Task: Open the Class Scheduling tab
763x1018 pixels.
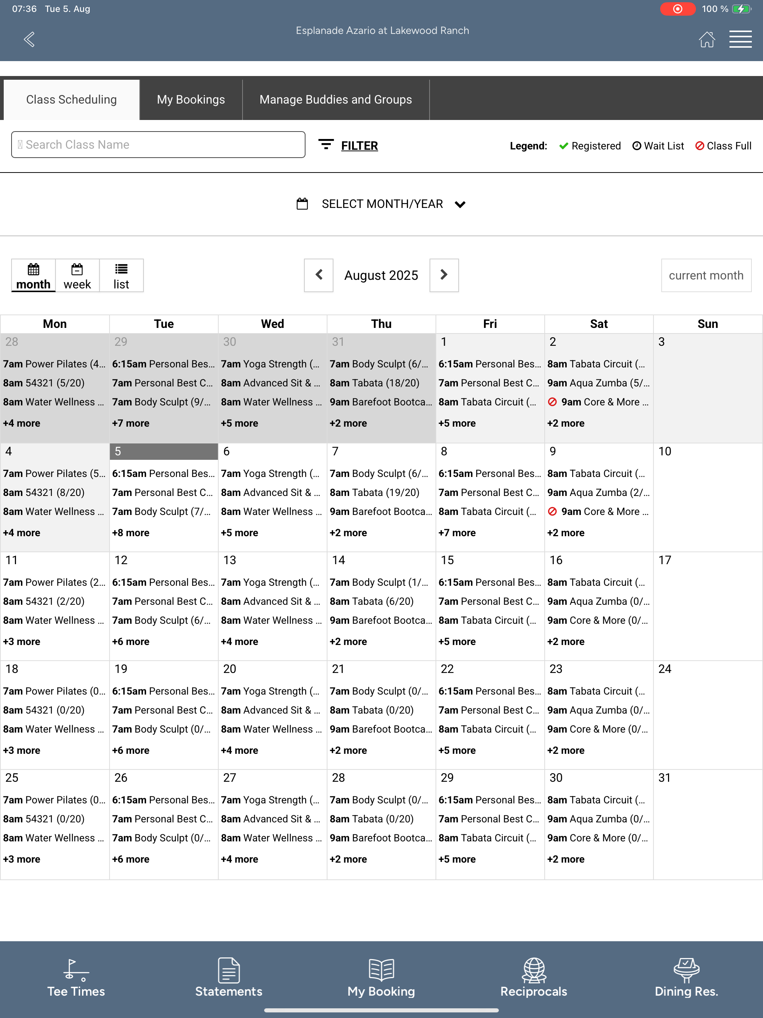Action: pyautogui.click(x=71, y=99)
